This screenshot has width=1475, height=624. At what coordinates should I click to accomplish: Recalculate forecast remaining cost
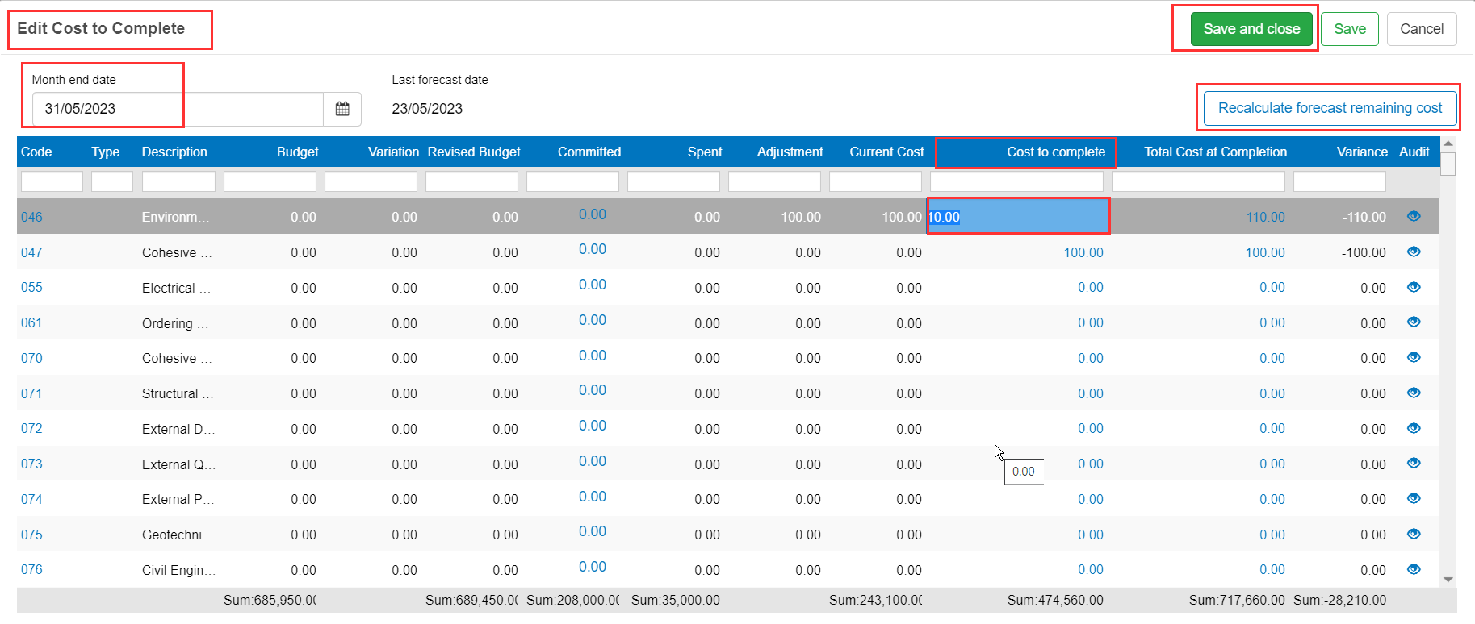click(1330, 108)
